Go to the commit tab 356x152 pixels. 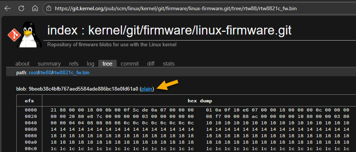tap(130, 64)
